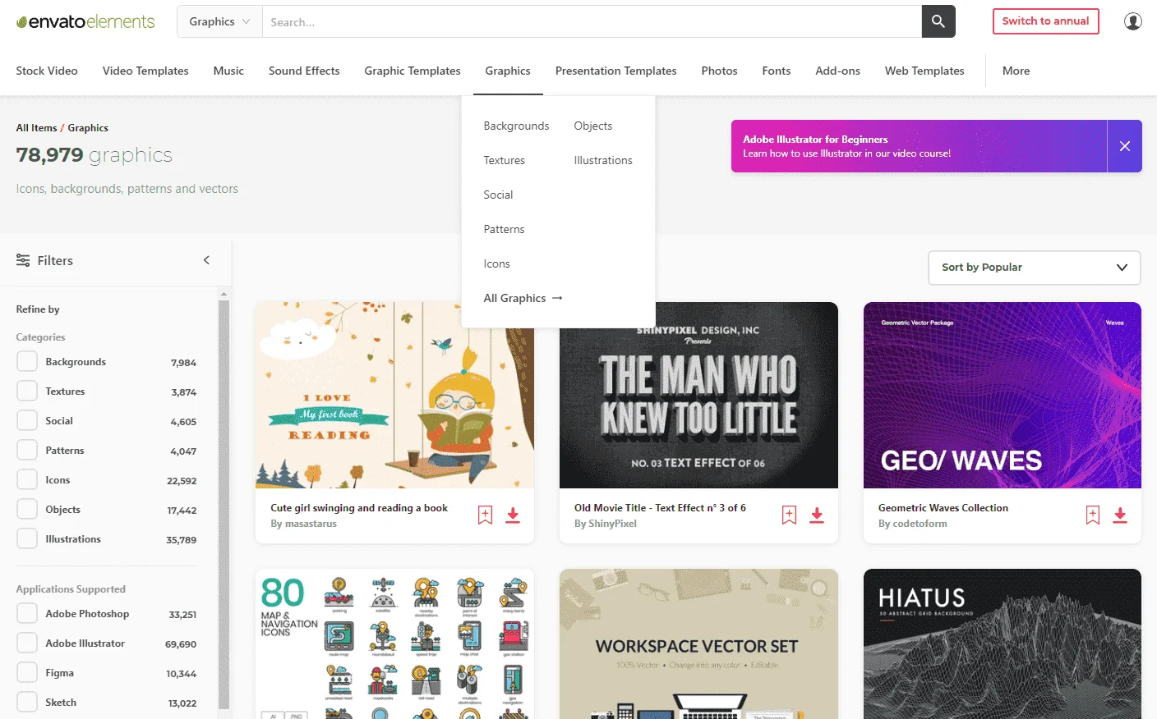
Task: Open Web Templates in the navigation
Action: (x=924, y=71)
